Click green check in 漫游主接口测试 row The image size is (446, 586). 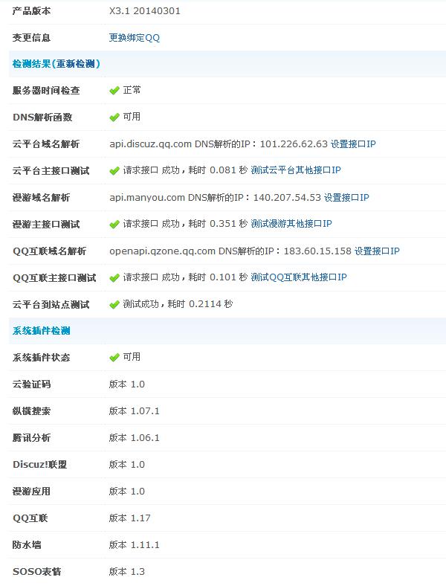point(114,225)
